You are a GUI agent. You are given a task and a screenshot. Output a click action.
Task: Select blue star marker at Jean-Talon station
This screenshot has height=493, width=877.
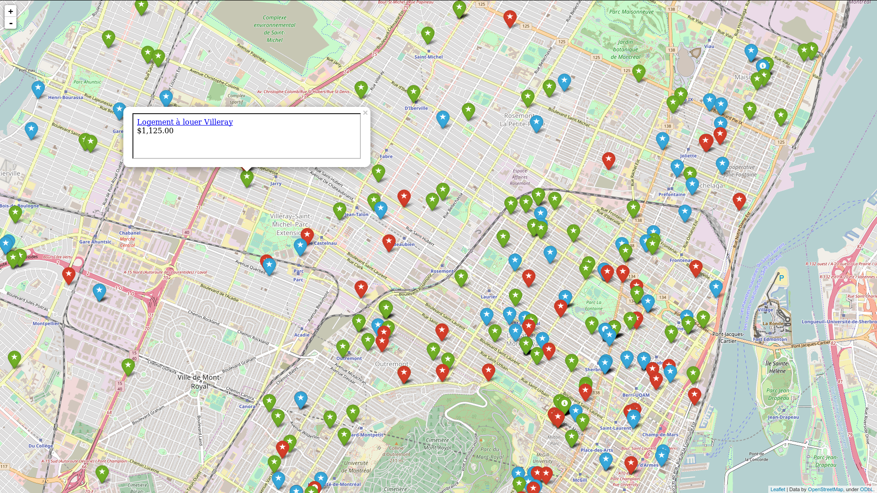[380, 209]
